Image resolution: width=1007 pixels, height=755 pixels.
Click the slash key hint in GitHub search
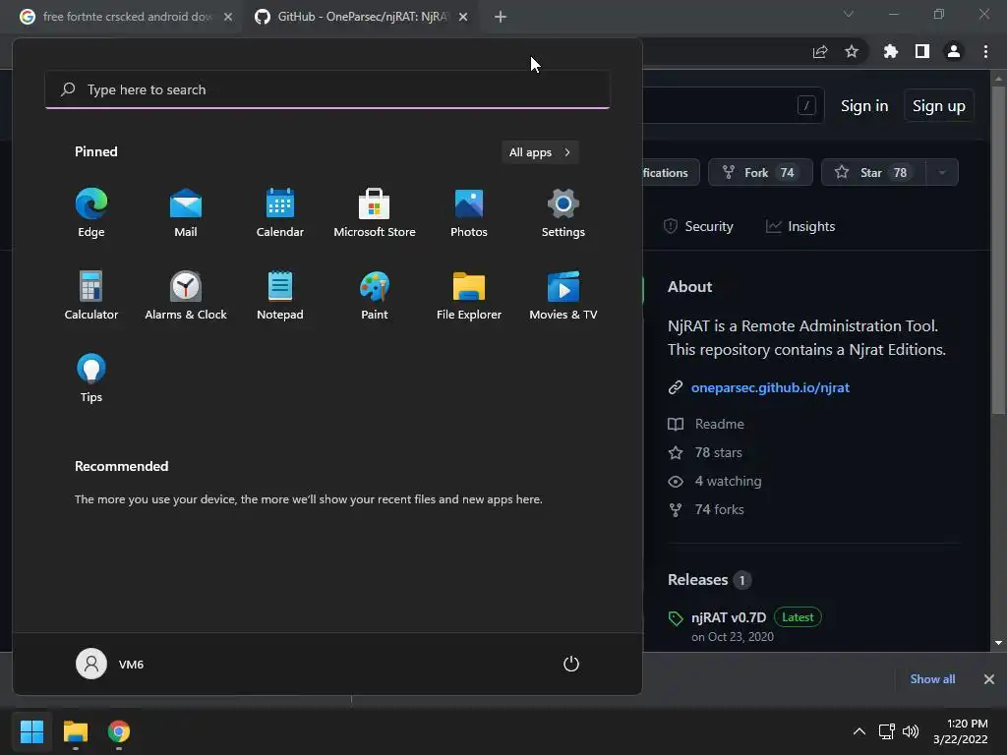coord(806,106)
